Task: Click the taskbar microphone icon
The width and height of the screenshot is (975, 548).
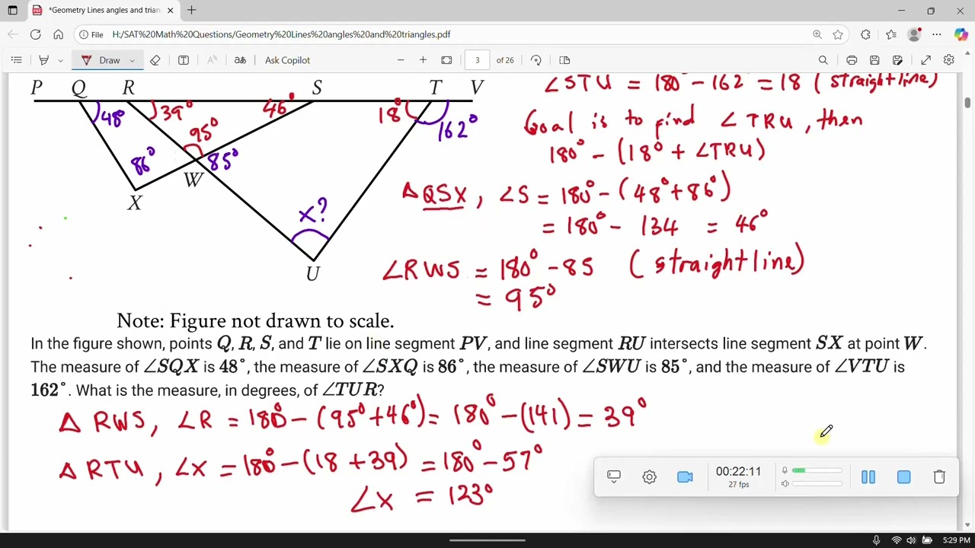Action: [877, 540]
